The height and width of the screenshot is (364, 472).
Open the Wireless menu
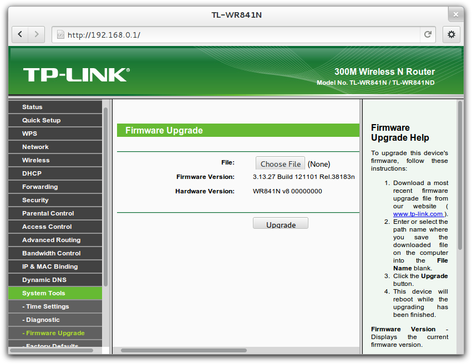[x=55, y=160]
